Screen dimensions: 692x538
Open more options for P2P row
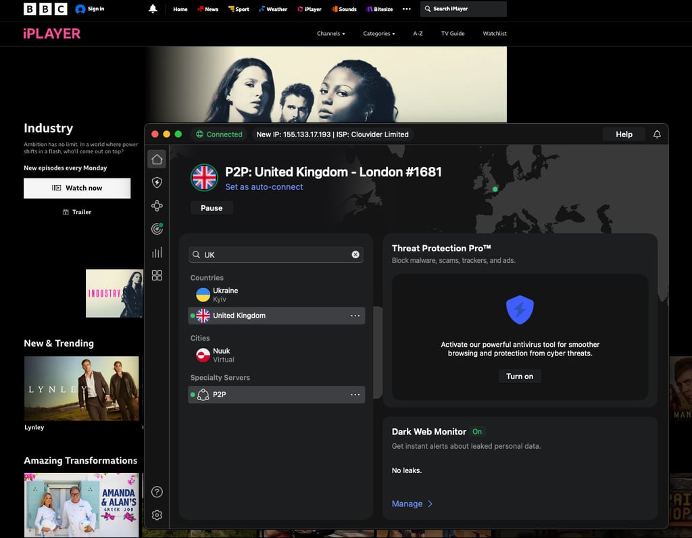pos(355,395)
